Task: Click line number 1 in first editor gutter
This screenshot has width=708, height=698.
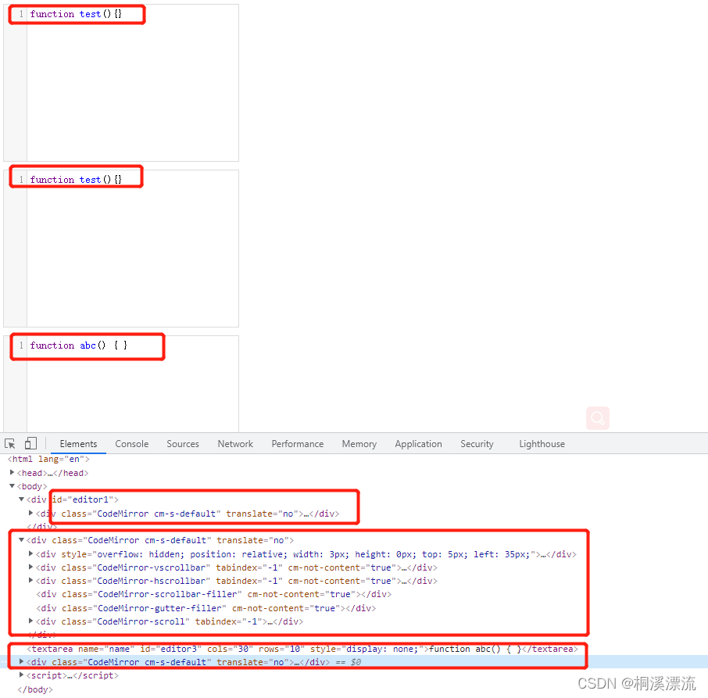Action: [21, 14]
